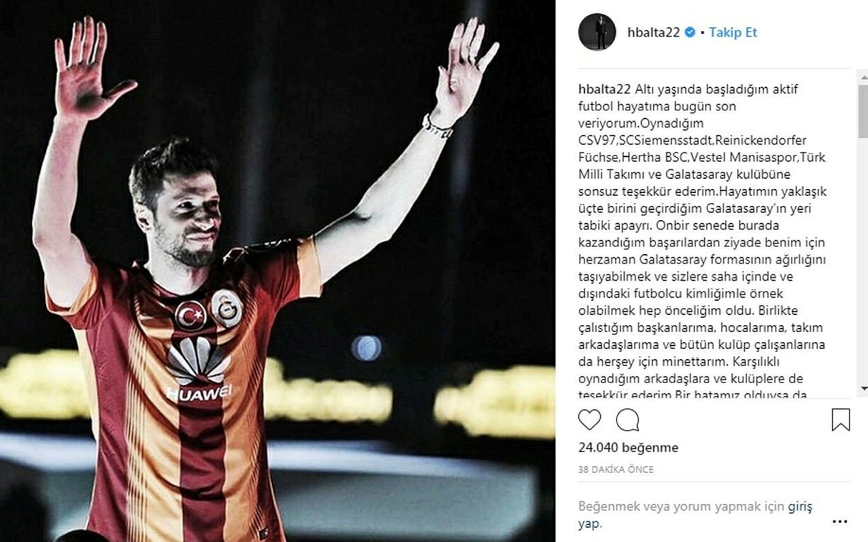Click the caption scrollbar up arrow
The image size is (868, 542).
pyautogui.click(x=863, y=77)
